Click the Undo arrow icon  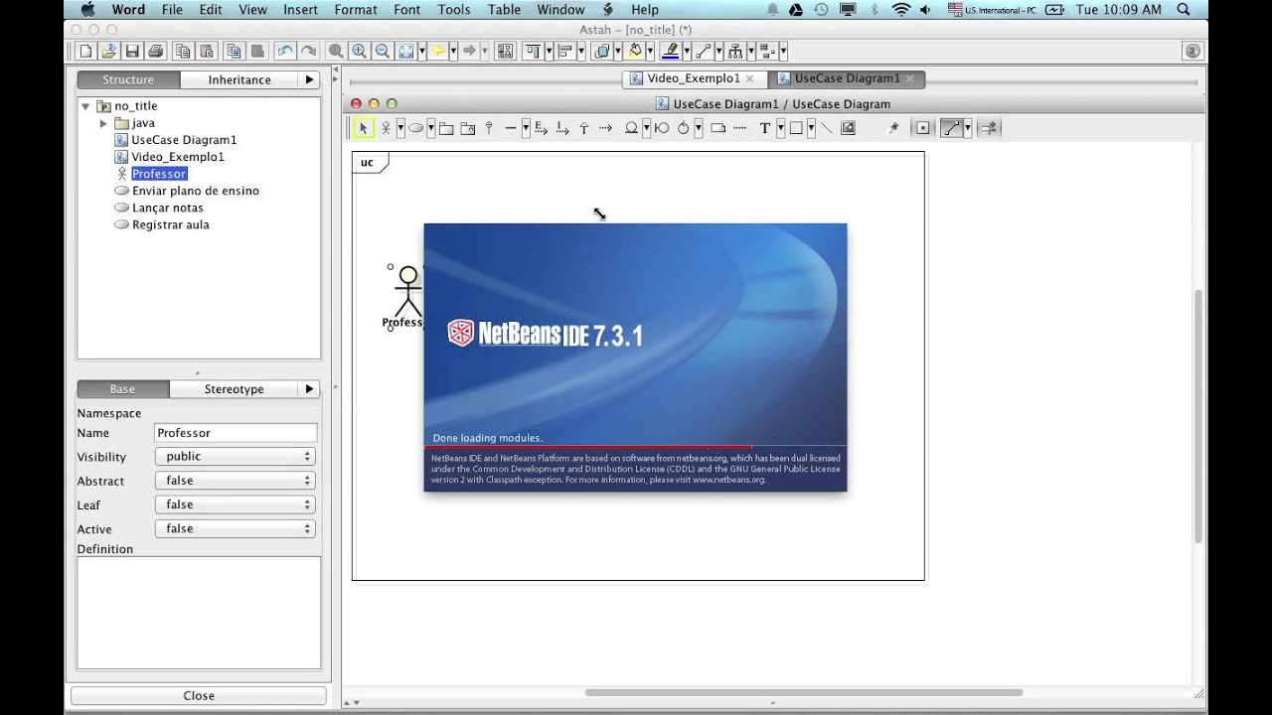(285, 51)
